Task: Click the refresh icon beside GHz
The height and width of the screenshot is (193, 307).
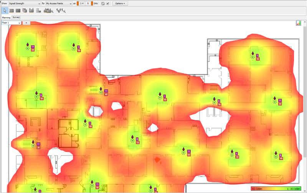Action: point(102,3)
